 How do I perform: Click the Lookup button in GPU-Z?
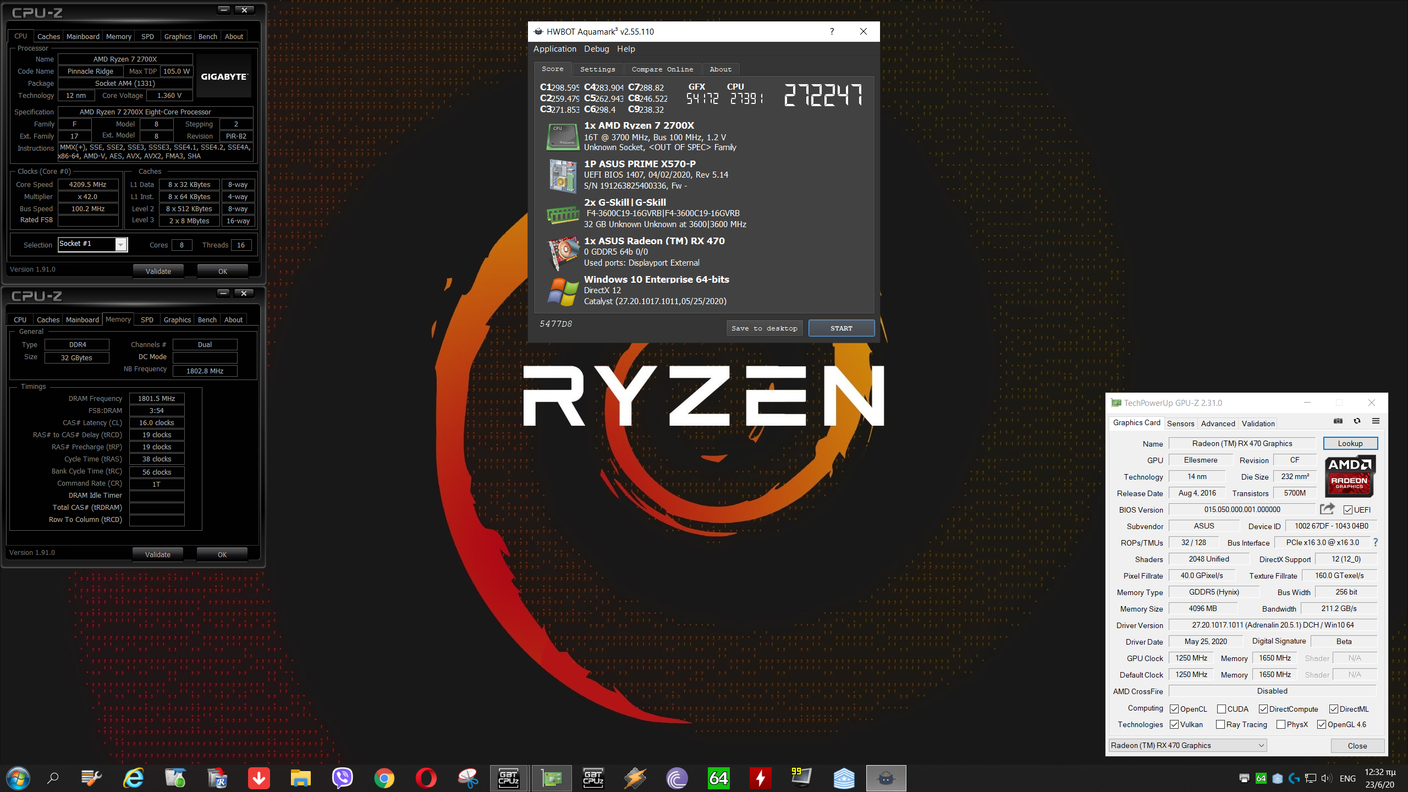coord(1350,443)
